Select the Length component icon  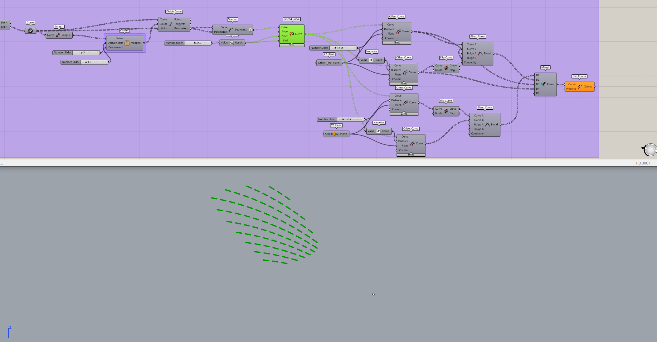(58, 35)
